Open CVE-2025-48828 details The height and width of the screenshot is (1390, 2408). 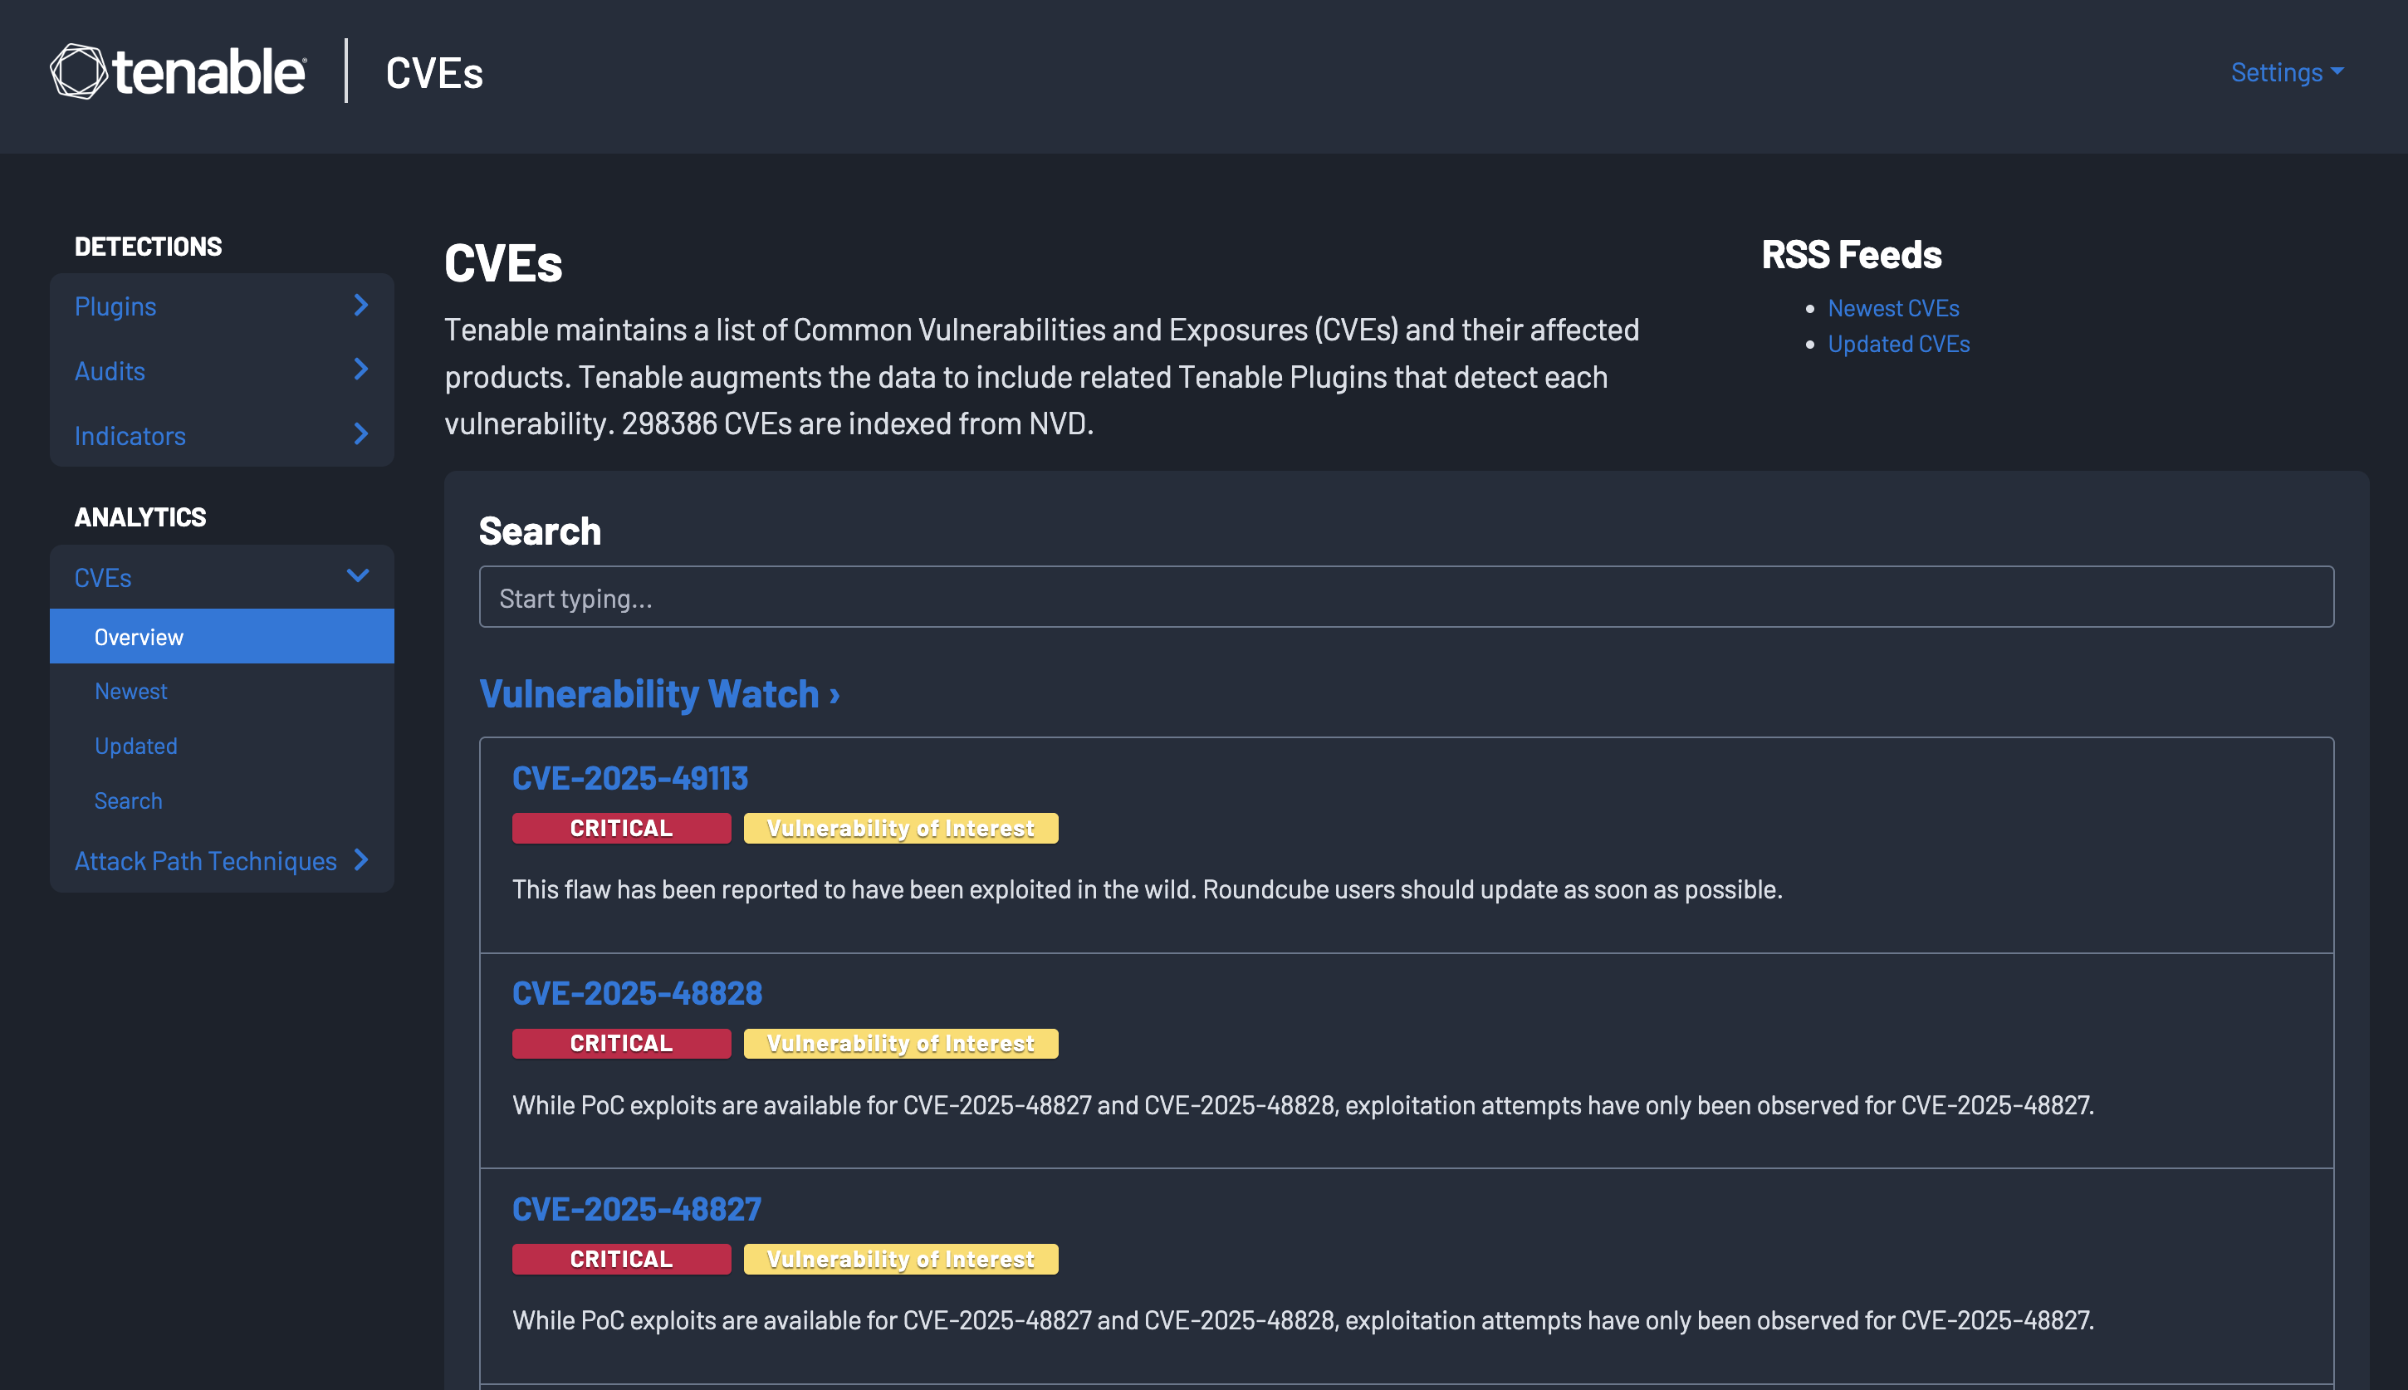coord(637,993)
